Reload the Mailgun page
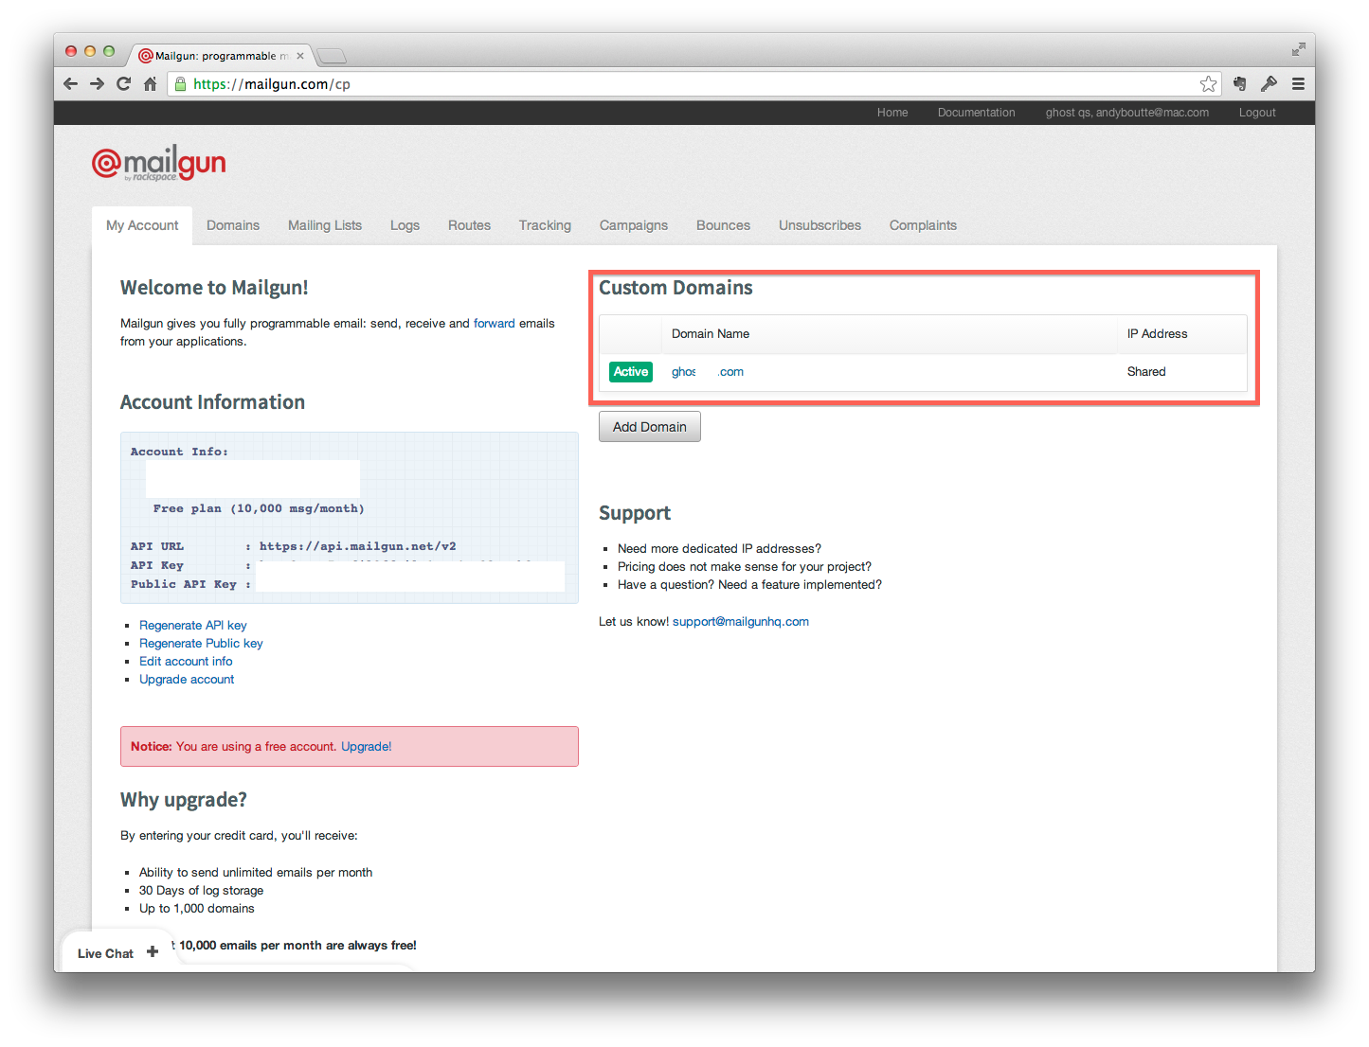The width and height of the screenshot is (1369, 1047). click(x=123, y=84)
